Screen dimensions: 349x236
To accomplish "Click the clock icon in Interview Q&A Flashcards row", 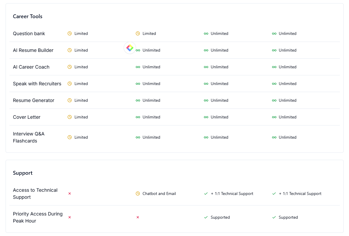I will [70, 137].
